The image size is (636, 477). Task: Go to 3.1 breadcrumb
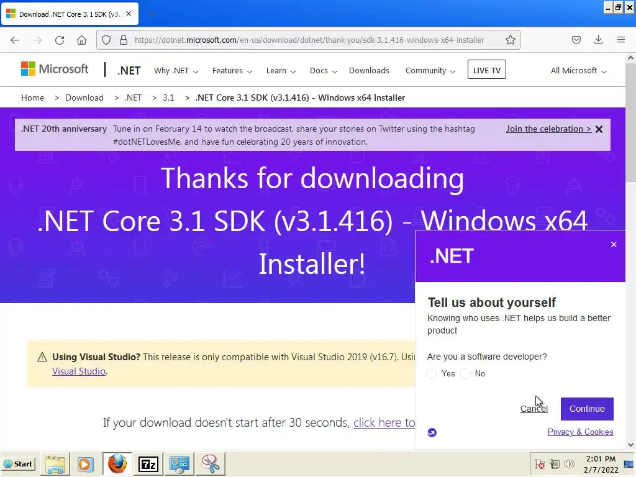click(x=168, y=98)
